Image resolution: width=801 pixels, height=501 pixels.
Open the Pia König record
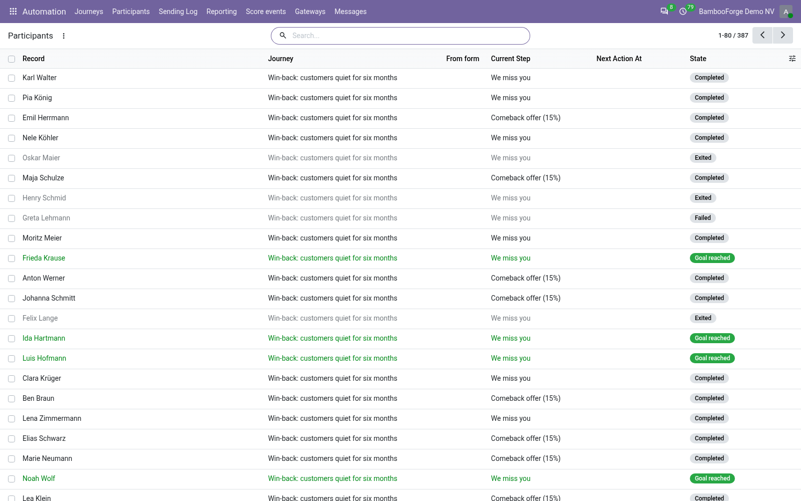[x=37, y=98]
